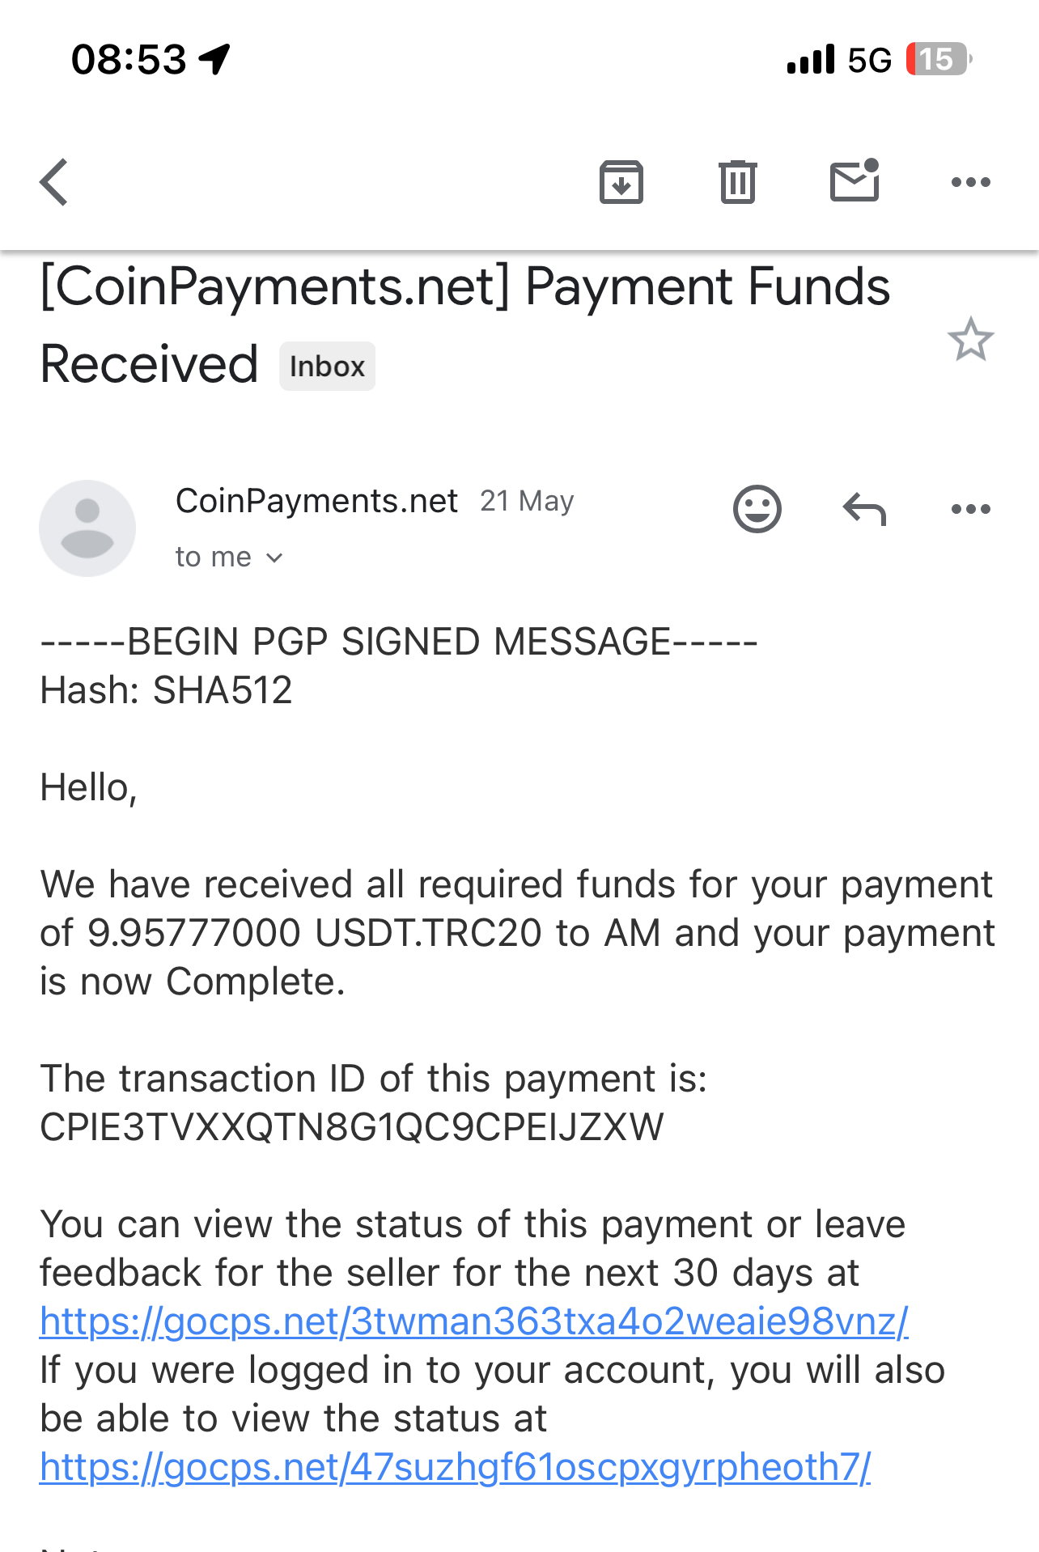Tap the transaction ID CPIE3TVXXQTN8G1QC9CPEIJZXW
The image size is (1039, 1552).
tap(352, 1127)
